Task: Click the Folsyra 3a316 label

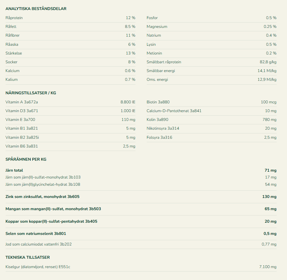Action: click(159, 137)
